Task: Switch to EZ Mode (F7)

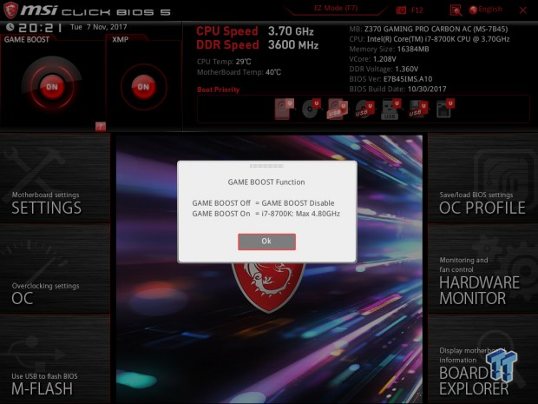Action: coord(336,8)
